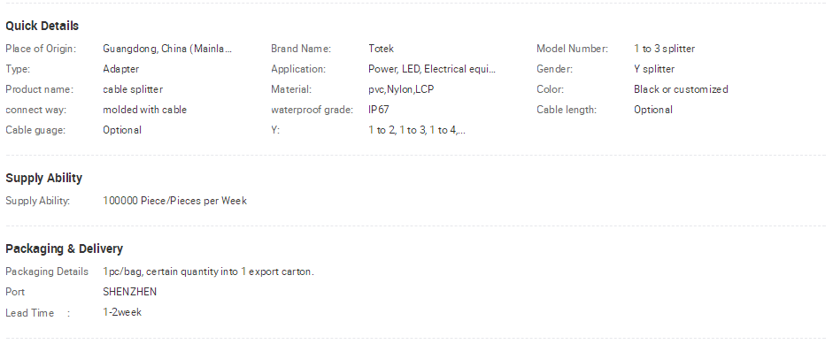Select the Material value pvc,Nylon,LCP
833x344 pixels.
[x=401, y=89]
